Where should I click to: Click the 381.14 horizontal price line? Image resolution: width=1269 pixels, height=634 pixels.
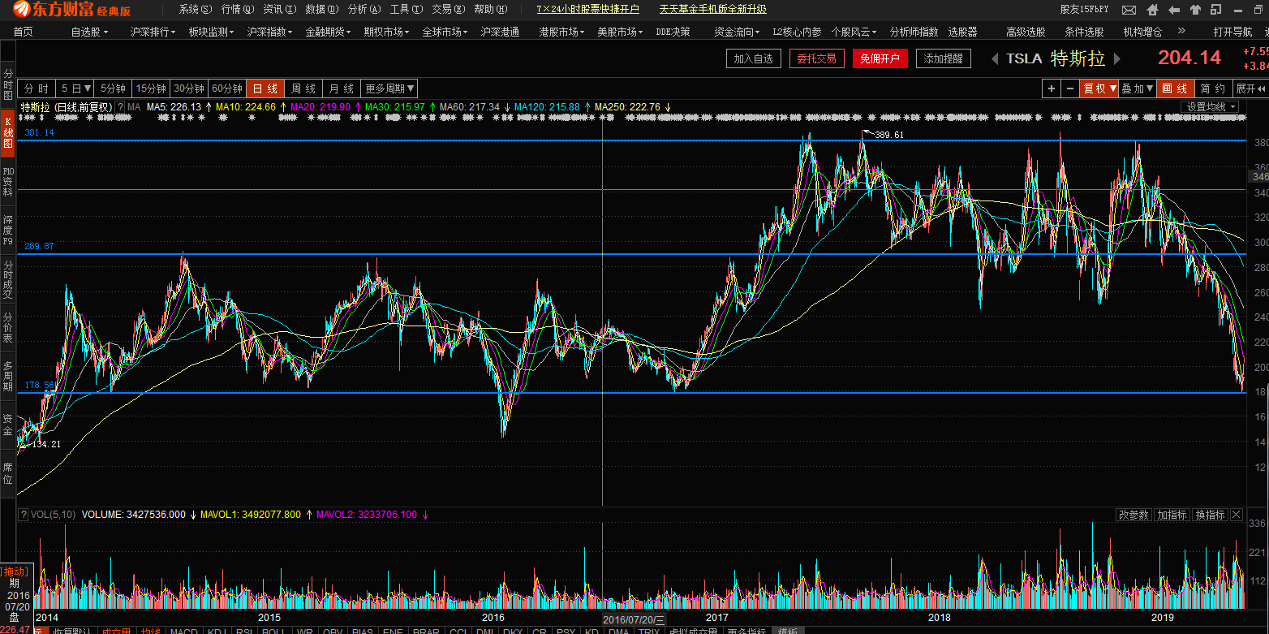(631, 140)
